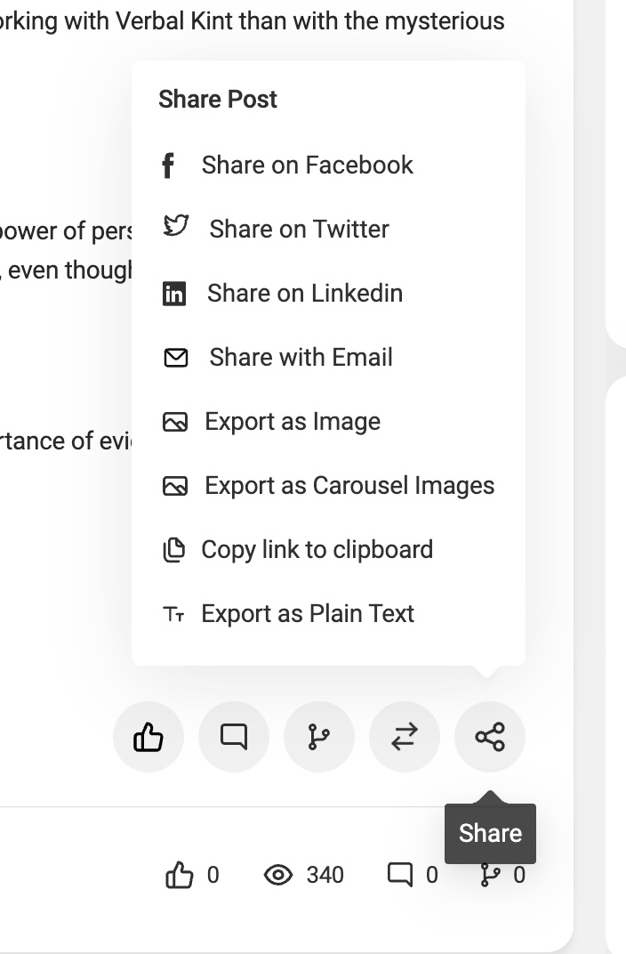Select Share on Facebook
This screenshot has width=626, height=954.
pos(307,165)
